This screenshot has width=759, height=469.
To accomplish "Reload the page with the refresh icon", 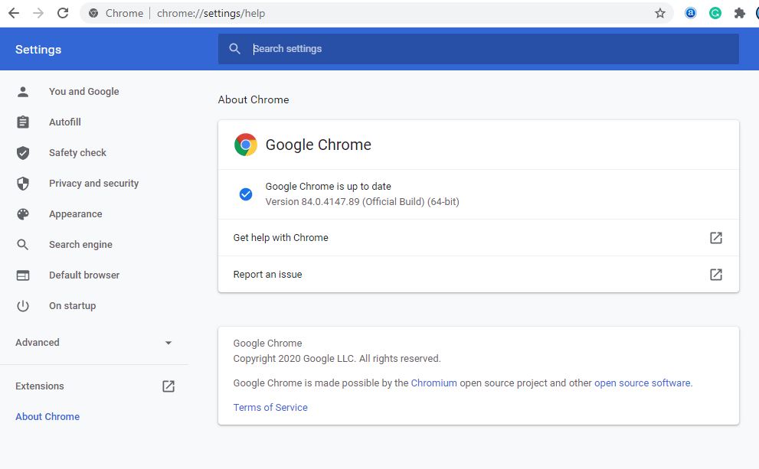I will pos(63,13).
